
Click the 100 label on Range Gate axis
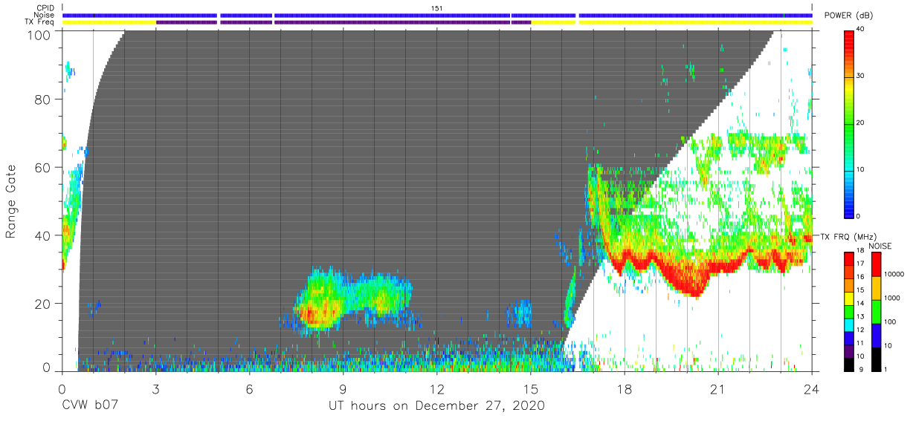[x=40, y=34]
